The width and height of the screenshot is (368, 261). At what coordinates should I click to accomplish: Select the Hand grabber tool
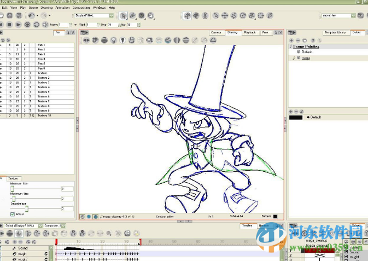151,15
